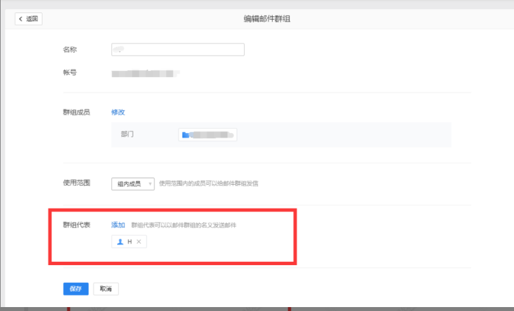Click the back chevron arrow icon
514x311 pixels.
click(21, 19)
